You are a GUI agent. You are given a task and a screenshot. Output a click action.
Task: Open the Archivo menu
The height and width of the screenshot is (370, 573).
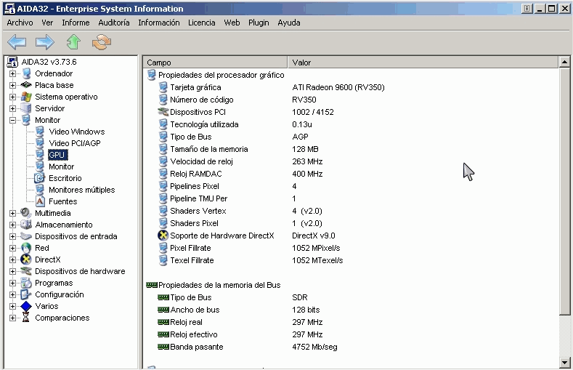tap(20, 23)
